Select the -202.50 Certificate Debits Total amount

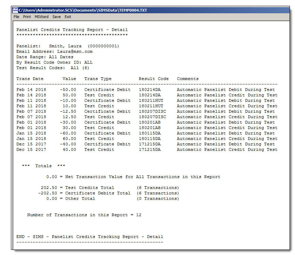pos(48,193)
